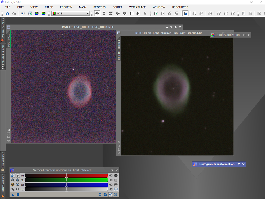
Task: Select the auto-stretch radiation icon in ScreenTransferFunction
Action: (12, 185)
